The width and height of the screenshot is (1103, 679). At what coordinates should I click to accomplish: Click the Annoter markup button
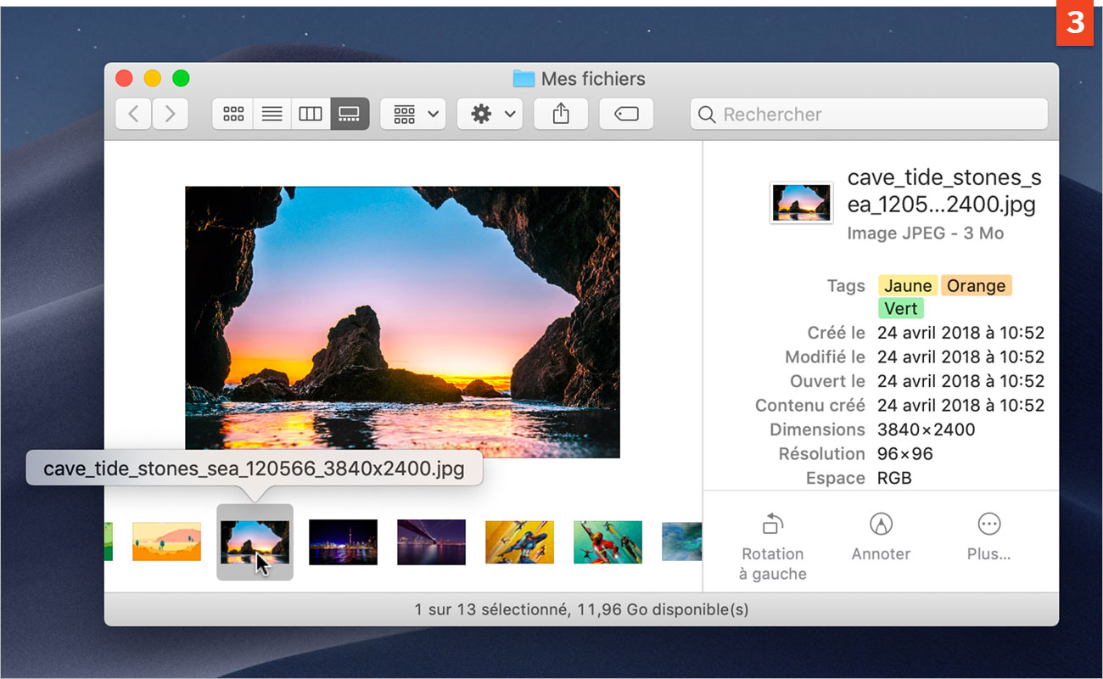[881, 536]
